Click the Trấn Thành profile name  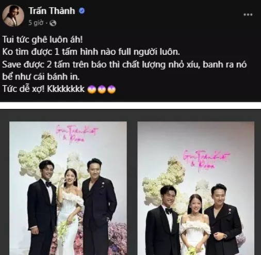coord(52,11)
